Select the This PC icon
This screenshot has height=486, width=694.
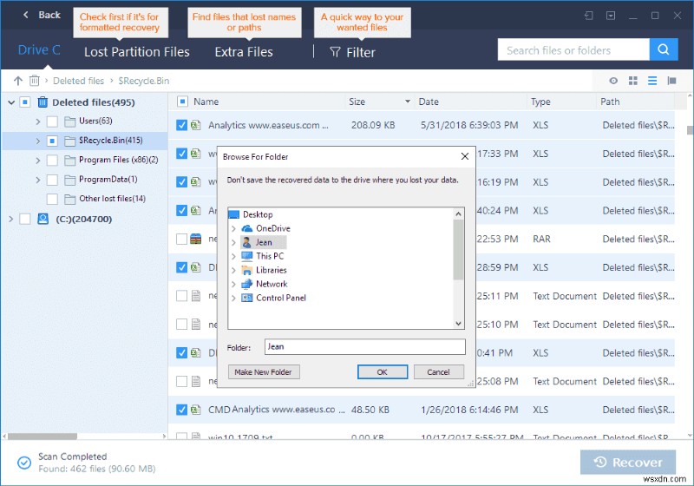point(247,256)
